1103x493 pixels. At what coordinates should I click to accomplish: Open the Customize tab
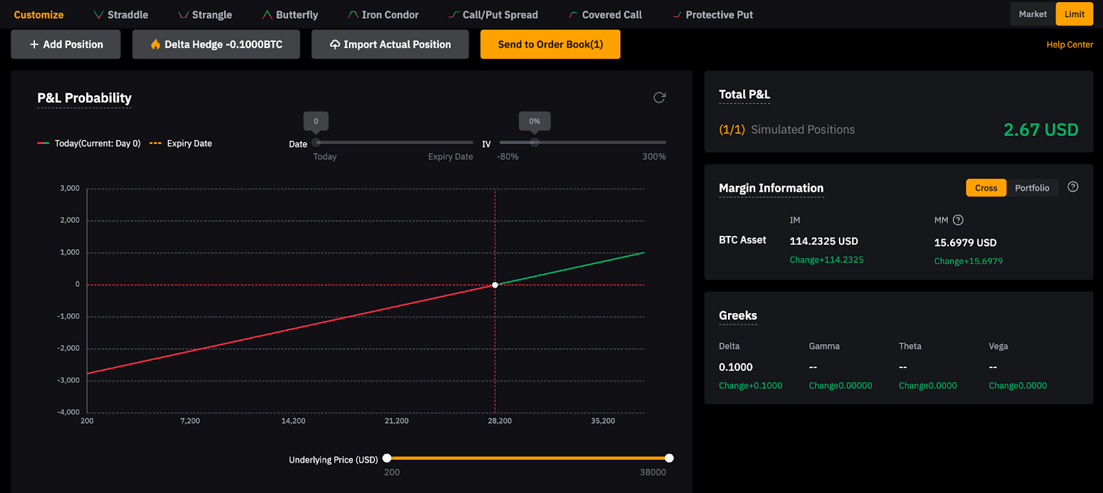click(39, 14)
